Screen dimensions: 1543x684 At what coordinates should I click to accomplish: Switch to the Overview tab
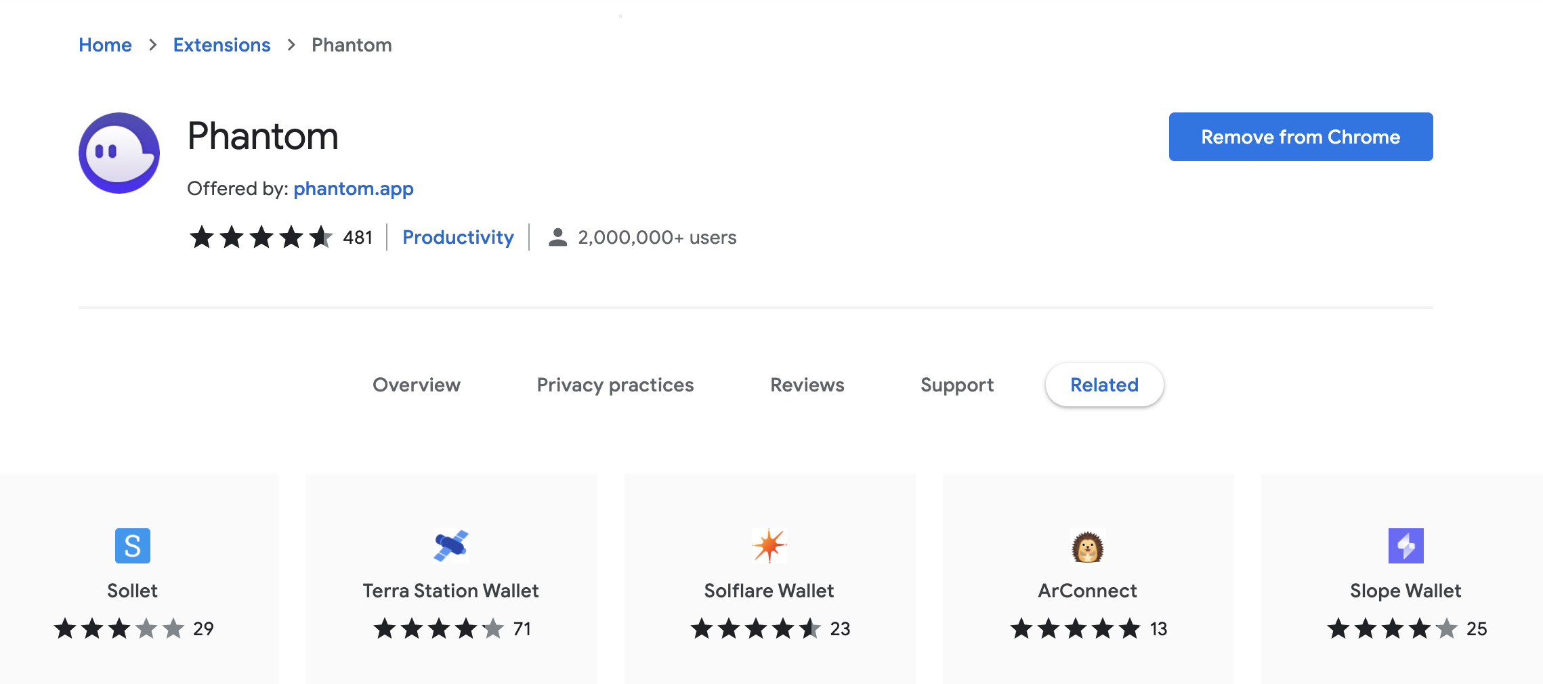[417, 385]
